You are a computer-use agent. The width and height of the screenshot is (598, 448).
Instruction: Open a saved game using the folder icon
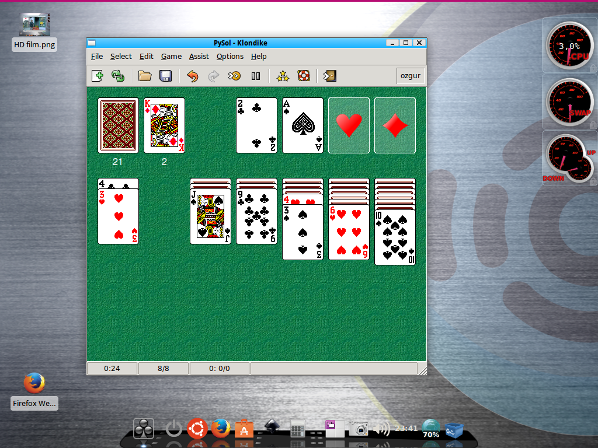click(145, 76)
